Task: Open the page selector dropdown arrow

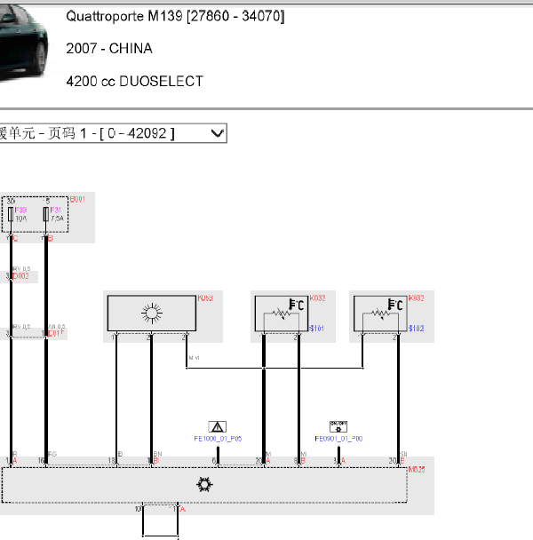Action: (218, 133)
